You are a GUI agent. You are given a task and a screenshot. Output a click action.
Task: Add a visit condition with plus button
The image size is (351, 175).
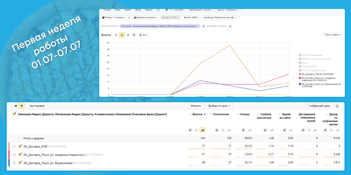204,26
